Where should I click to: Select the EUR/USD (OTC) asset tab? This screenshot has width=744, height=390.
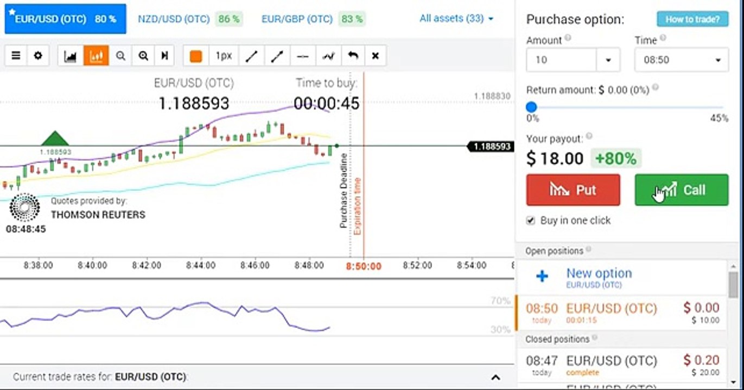click(66, 19)
